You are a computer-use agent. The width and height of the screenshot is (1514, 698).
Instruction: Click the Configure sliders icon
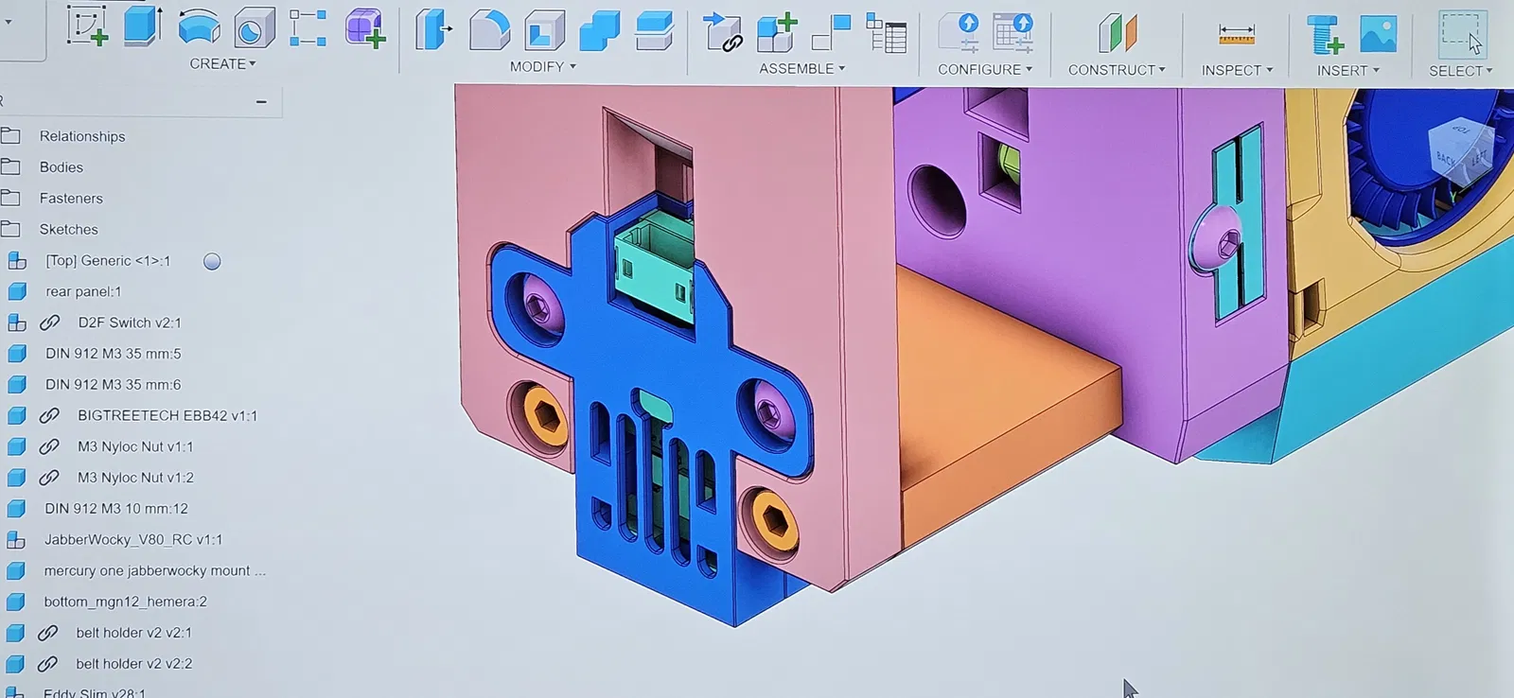[x=959, y=33]
